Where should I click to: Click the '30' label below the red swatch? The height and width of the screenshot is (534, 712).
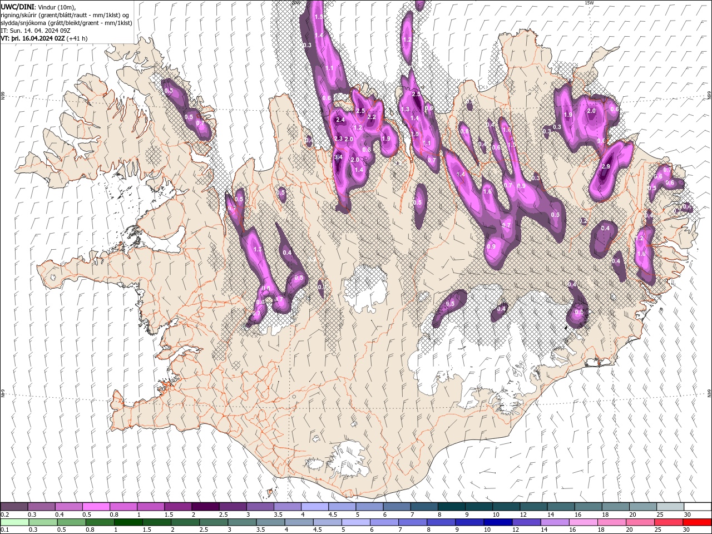[687, 530]
